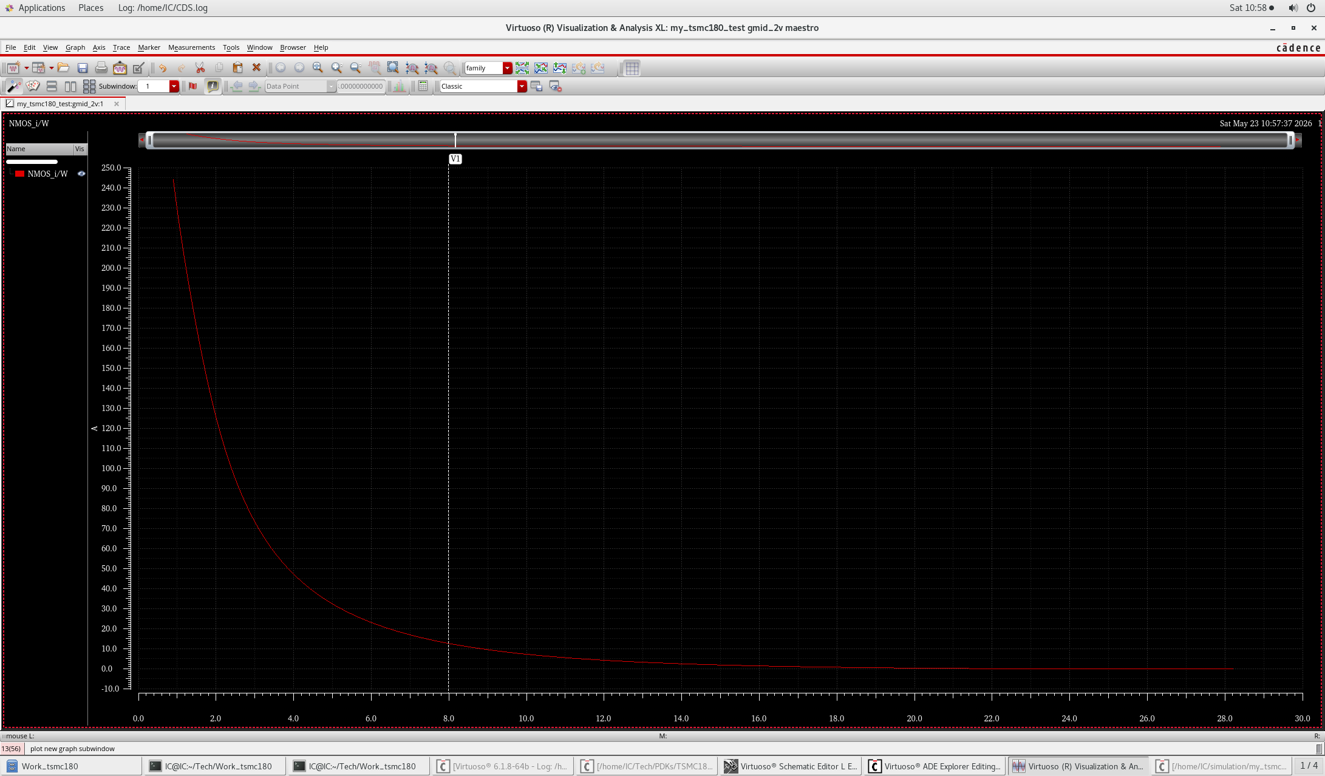Toggle visibility eye of NMOS_i/W trace
This screenshot has height=776, width=1325.
click(81, 174)
